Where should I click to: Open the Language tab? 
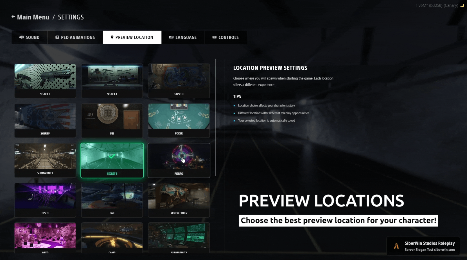pyautogui.click(x=183, y=37)
